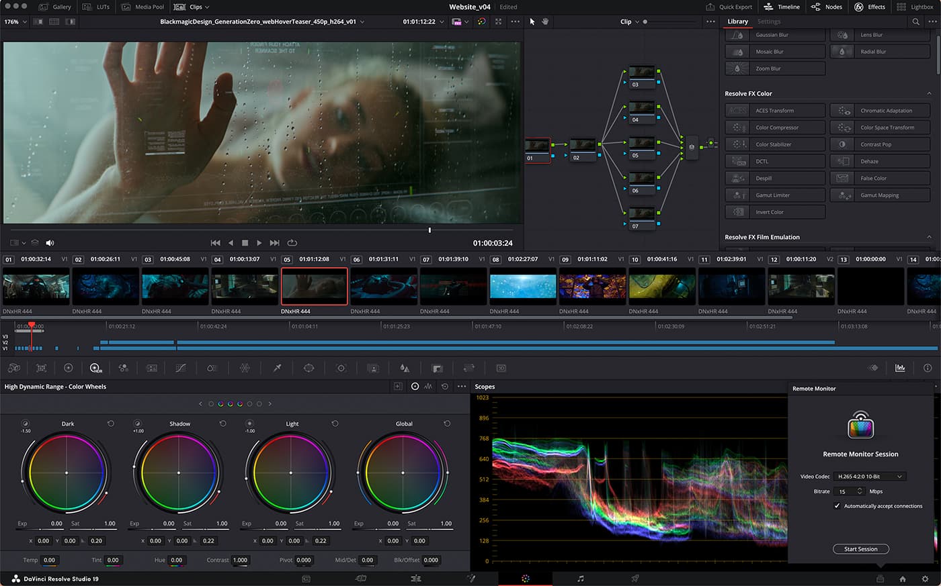This screenshot has width=941, height=586.
Task: Click the Quick Export button
Action: (729, 7)
